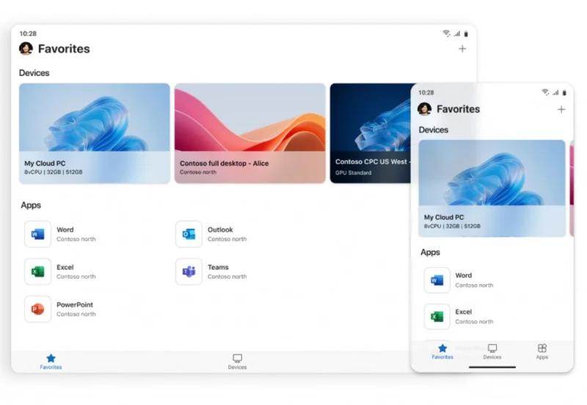Image resolution: width=587 pixels, height=405 pixels.
Task: Launch Outlook from the tablet Apps list
Action: [x=189, y=234]
